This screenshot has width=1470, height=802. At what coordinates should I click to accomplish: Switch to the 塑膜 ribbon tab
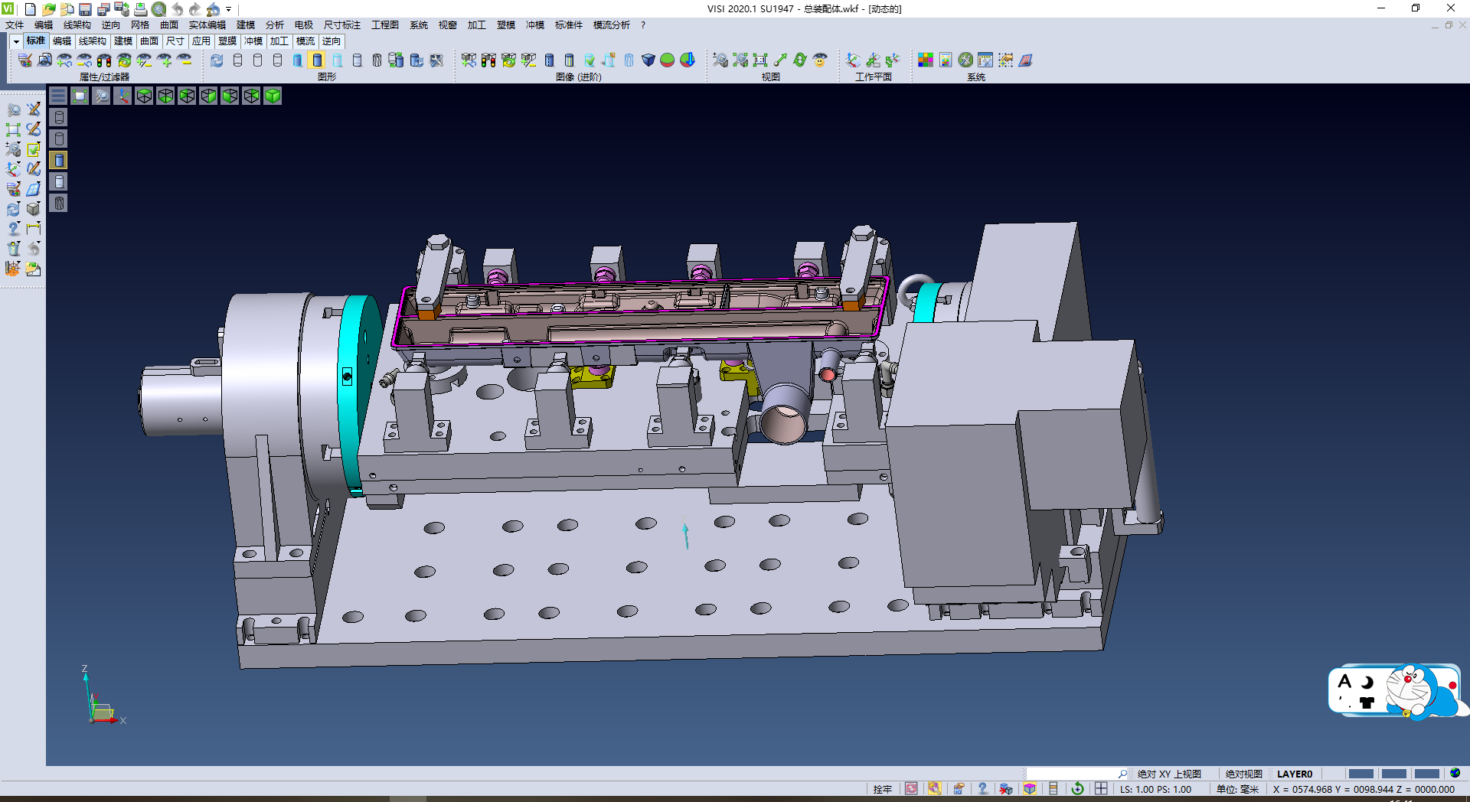pos(227,41)
